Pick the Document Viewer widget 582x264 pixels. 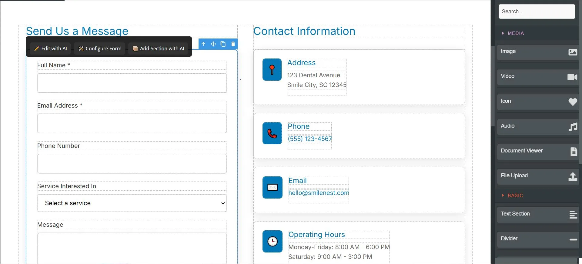click(x=538, y=151)
